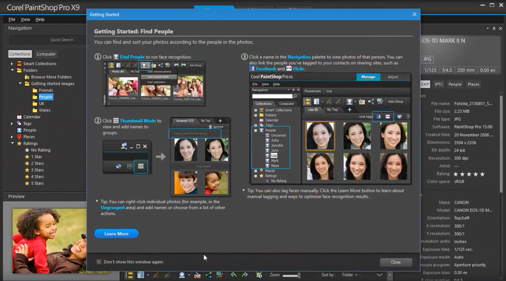Expand the Tags node arrow
Screen dimensions: 506x281
(x=12, y=123)
